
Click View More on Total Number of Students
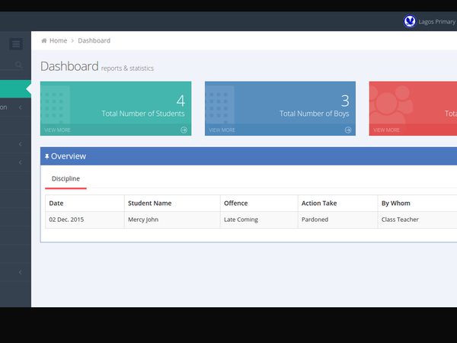57,130
